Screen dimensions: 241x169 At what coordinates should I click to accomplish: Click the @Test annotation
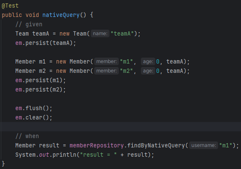10,6
